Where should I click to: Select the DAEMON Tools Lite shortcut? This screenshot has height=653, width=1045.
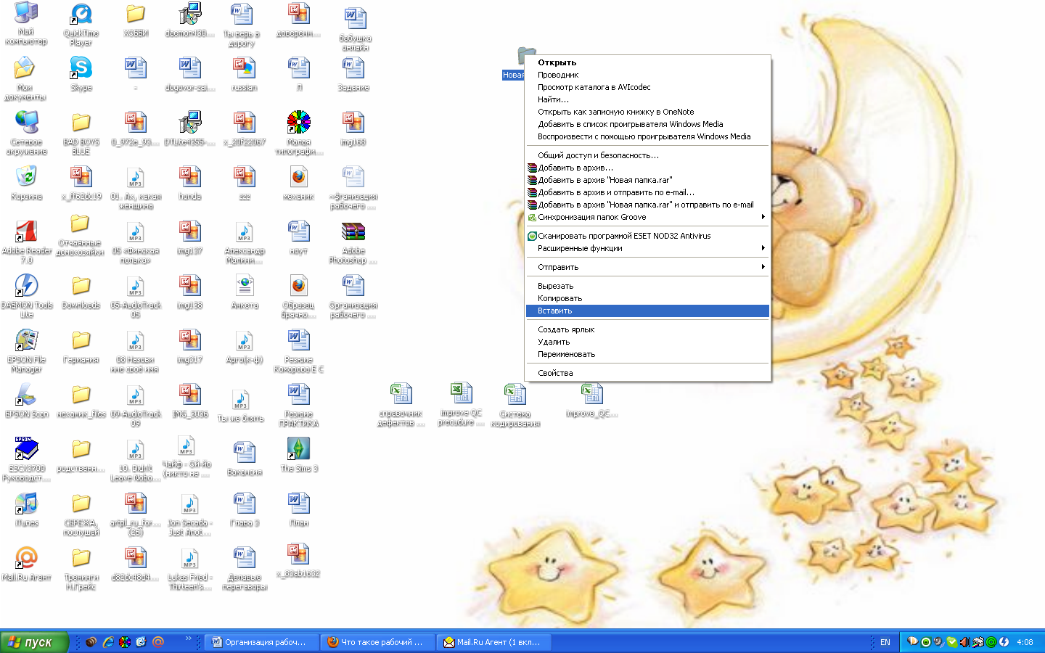tap(27, 296)
